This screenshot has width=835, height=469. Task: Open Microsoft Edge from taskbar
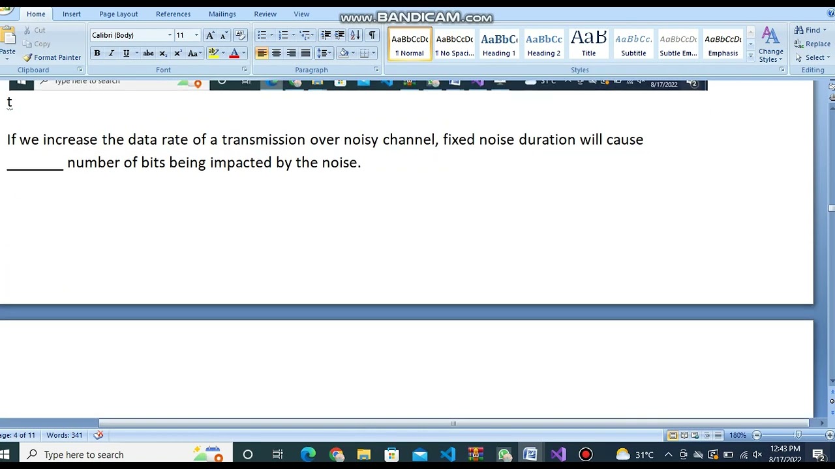[x=308, y=455]
